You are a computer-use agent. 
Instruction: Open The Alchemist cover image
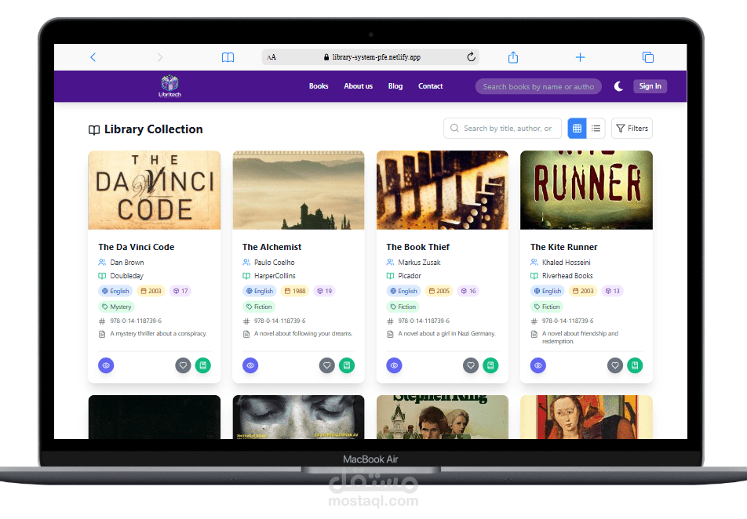tap(298, 190)
